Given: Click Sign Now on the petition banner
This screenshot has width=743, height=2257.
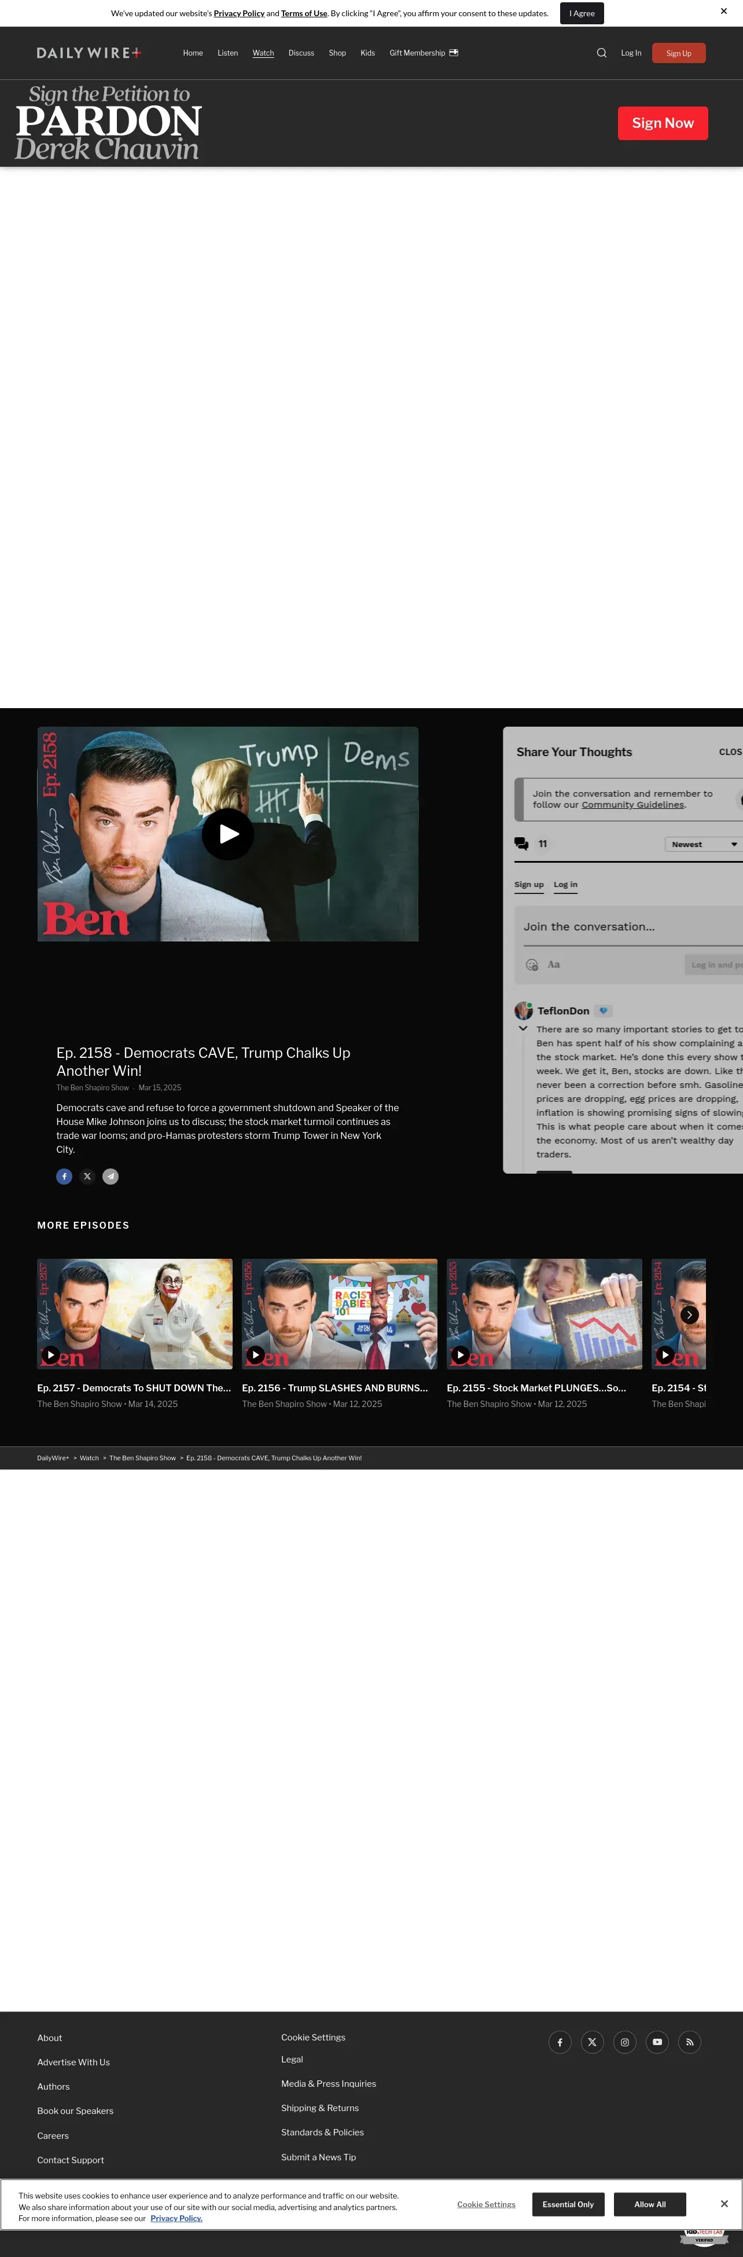Looking at the screenshot, I should point(663,123).
